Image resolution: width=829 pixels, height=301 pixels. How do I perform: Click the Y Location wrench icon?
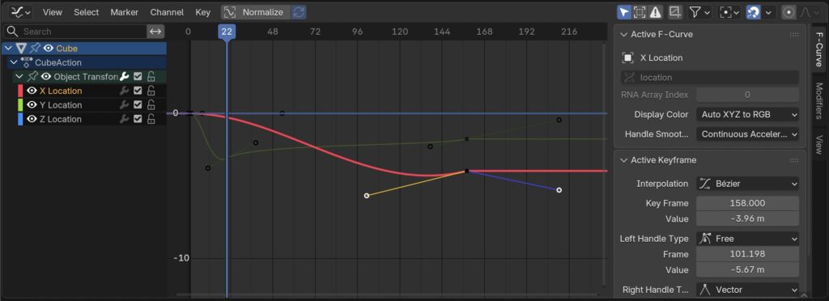(125, 105)
